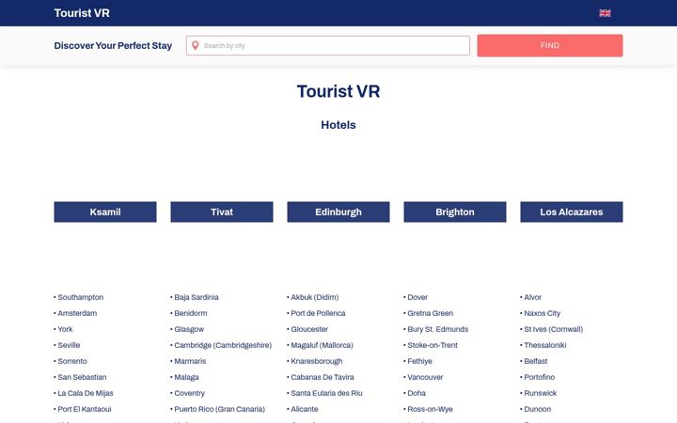The width and height of the screenshot is (677, 423).
Task: Visit the Benidorm city link
Action: (191, 313)
